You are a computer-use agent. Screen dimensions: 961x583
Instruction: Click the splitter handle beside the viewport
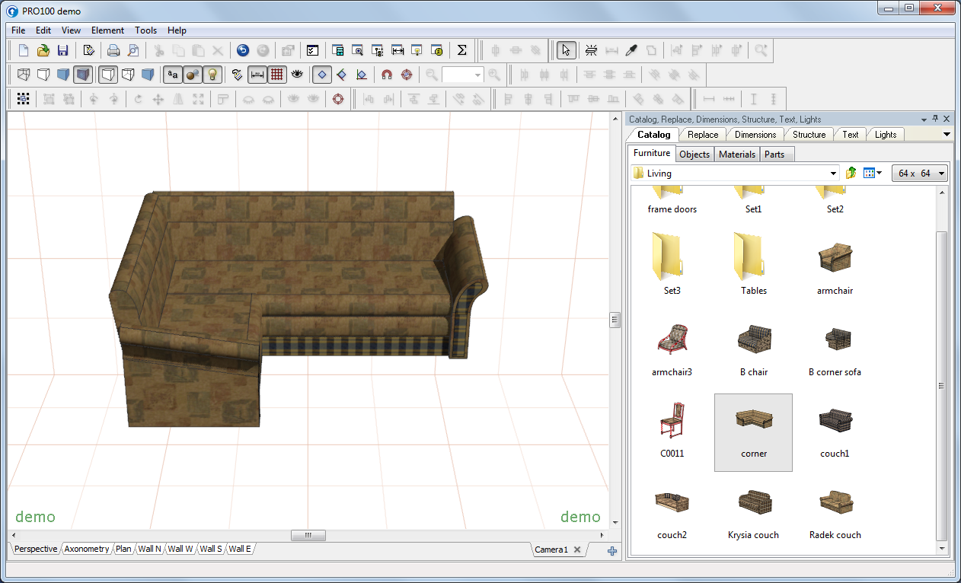coord(615,320)
